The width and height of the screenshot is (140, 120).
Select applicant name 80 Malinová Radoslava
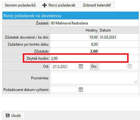coord(69,23)
